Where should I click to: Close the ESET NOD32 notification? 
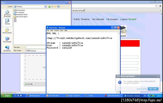coord(158,76)
